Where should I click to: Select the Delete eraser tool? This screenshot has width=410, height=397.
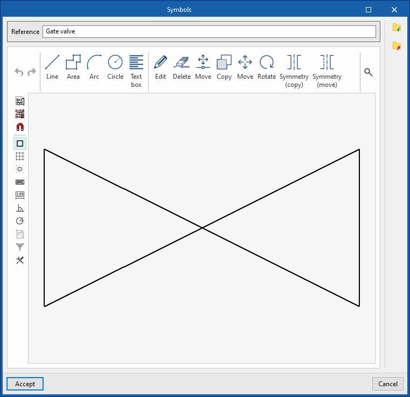(182, 67)
